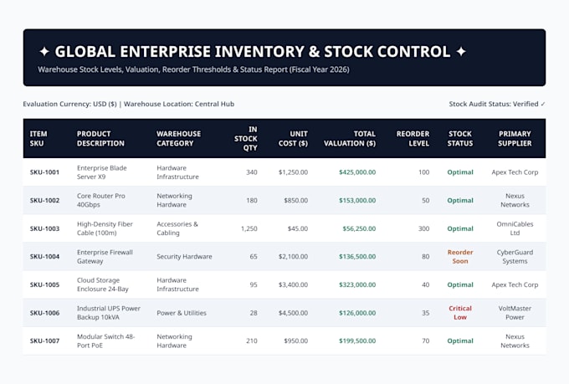This screenshot has height=384, width=569.
Task: Click Nexus Networks supplier for SKU-1002
Action: click(515, 200)
